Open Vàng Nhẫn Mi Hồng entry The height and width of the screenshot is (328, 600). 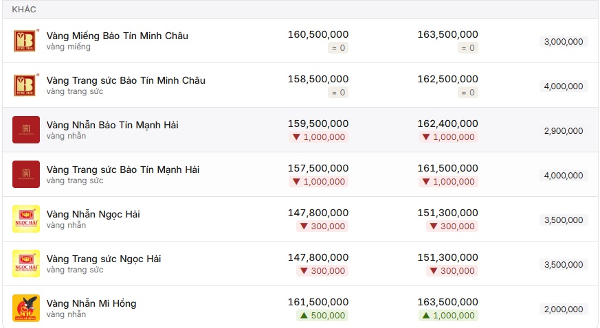[91, 303]
